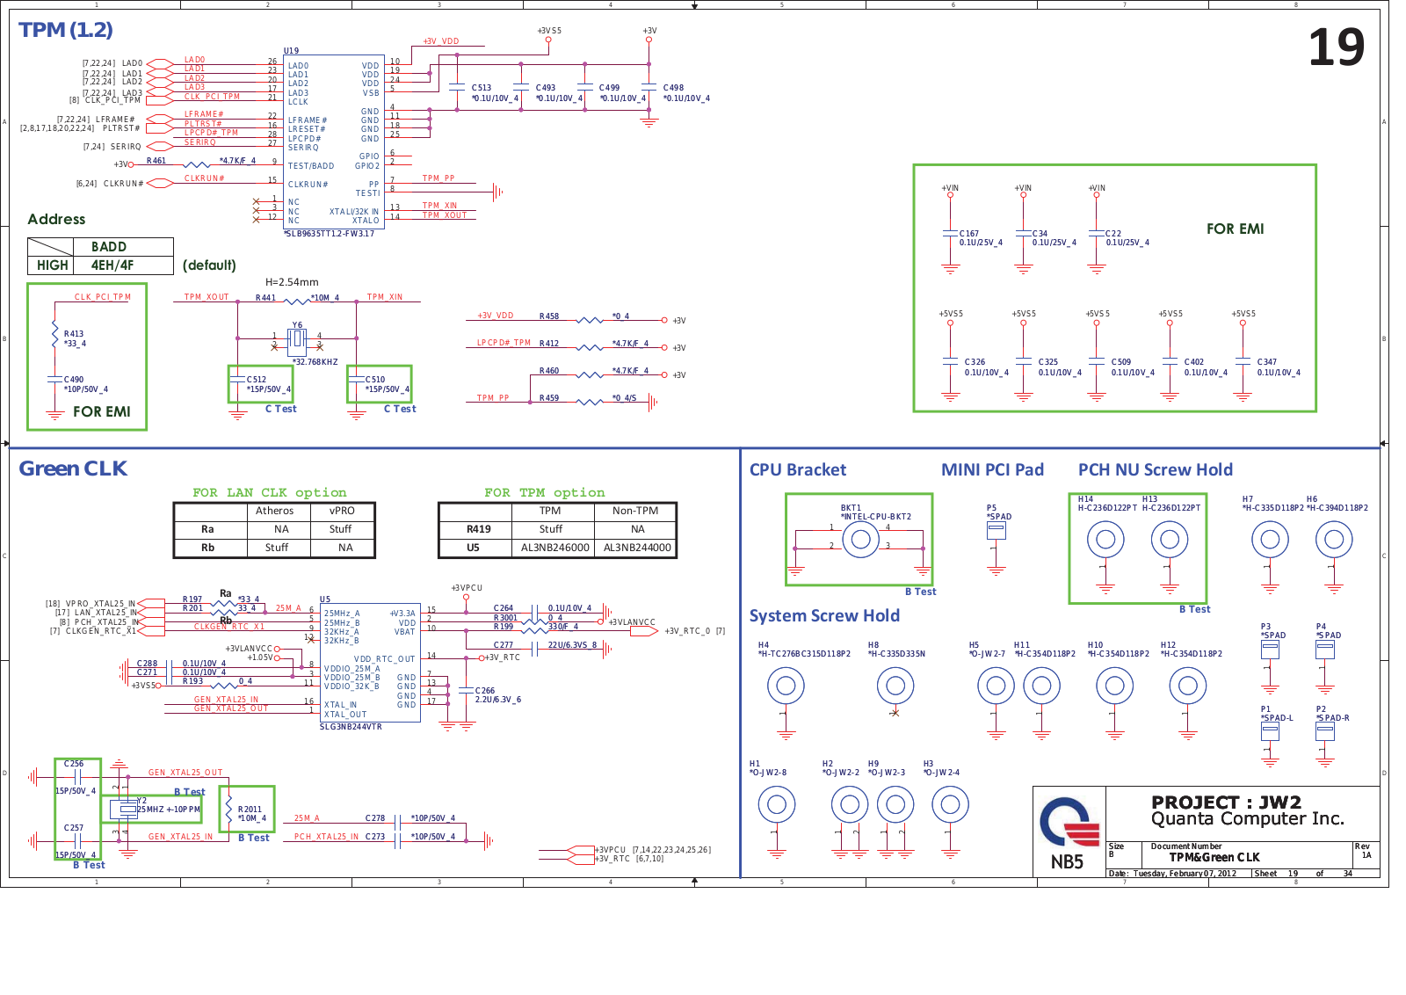Select screw hole H13 symbol

[1170, 539]
